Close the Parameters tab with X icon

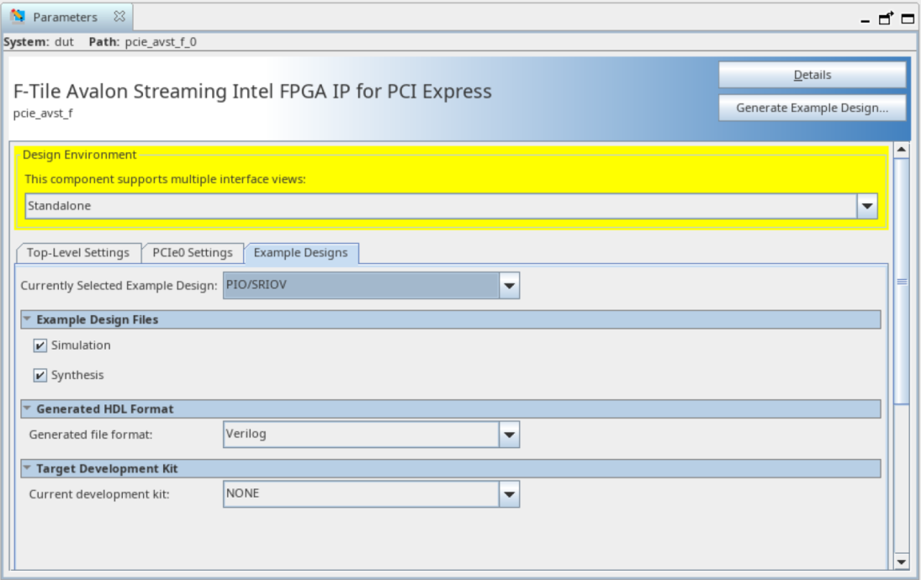click(119, 17)
